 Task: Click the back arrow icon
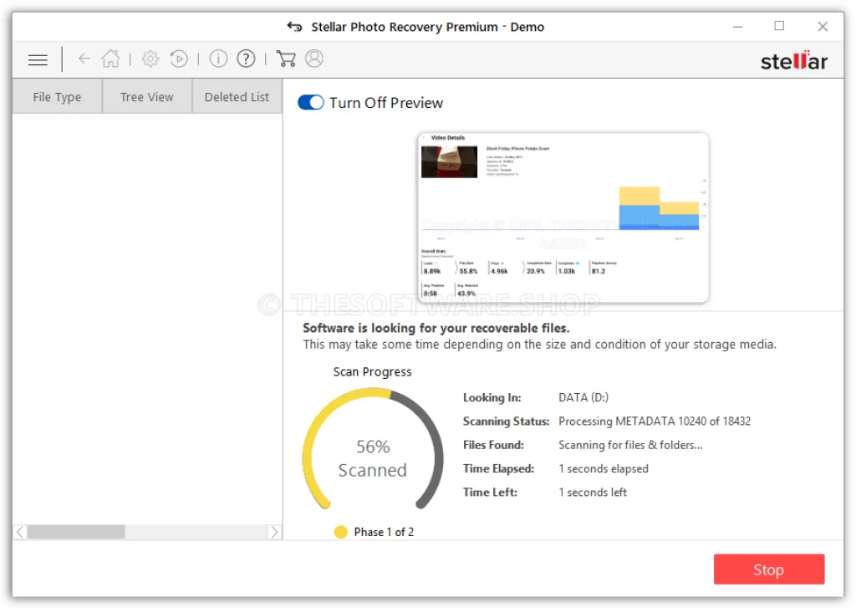[x=84, y=59]
